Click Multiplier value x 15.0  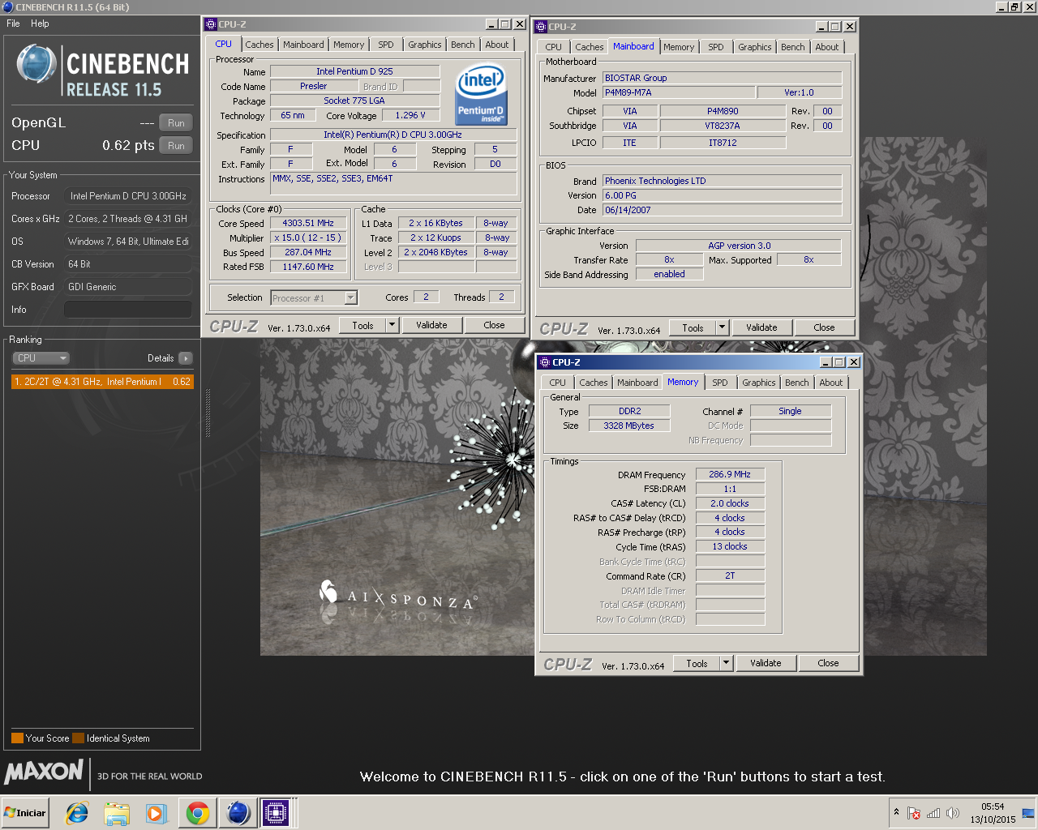(x=308, y=238)
